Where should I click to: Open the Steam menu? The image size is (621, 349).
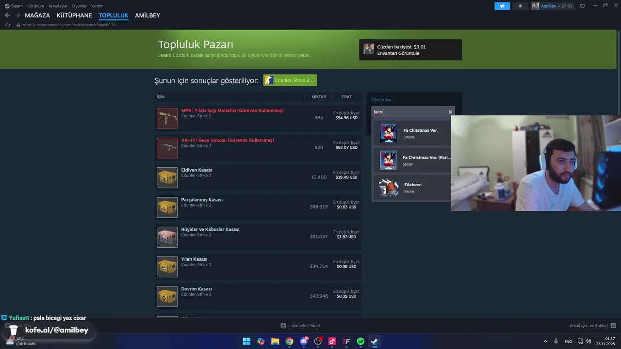click(14, 6)
